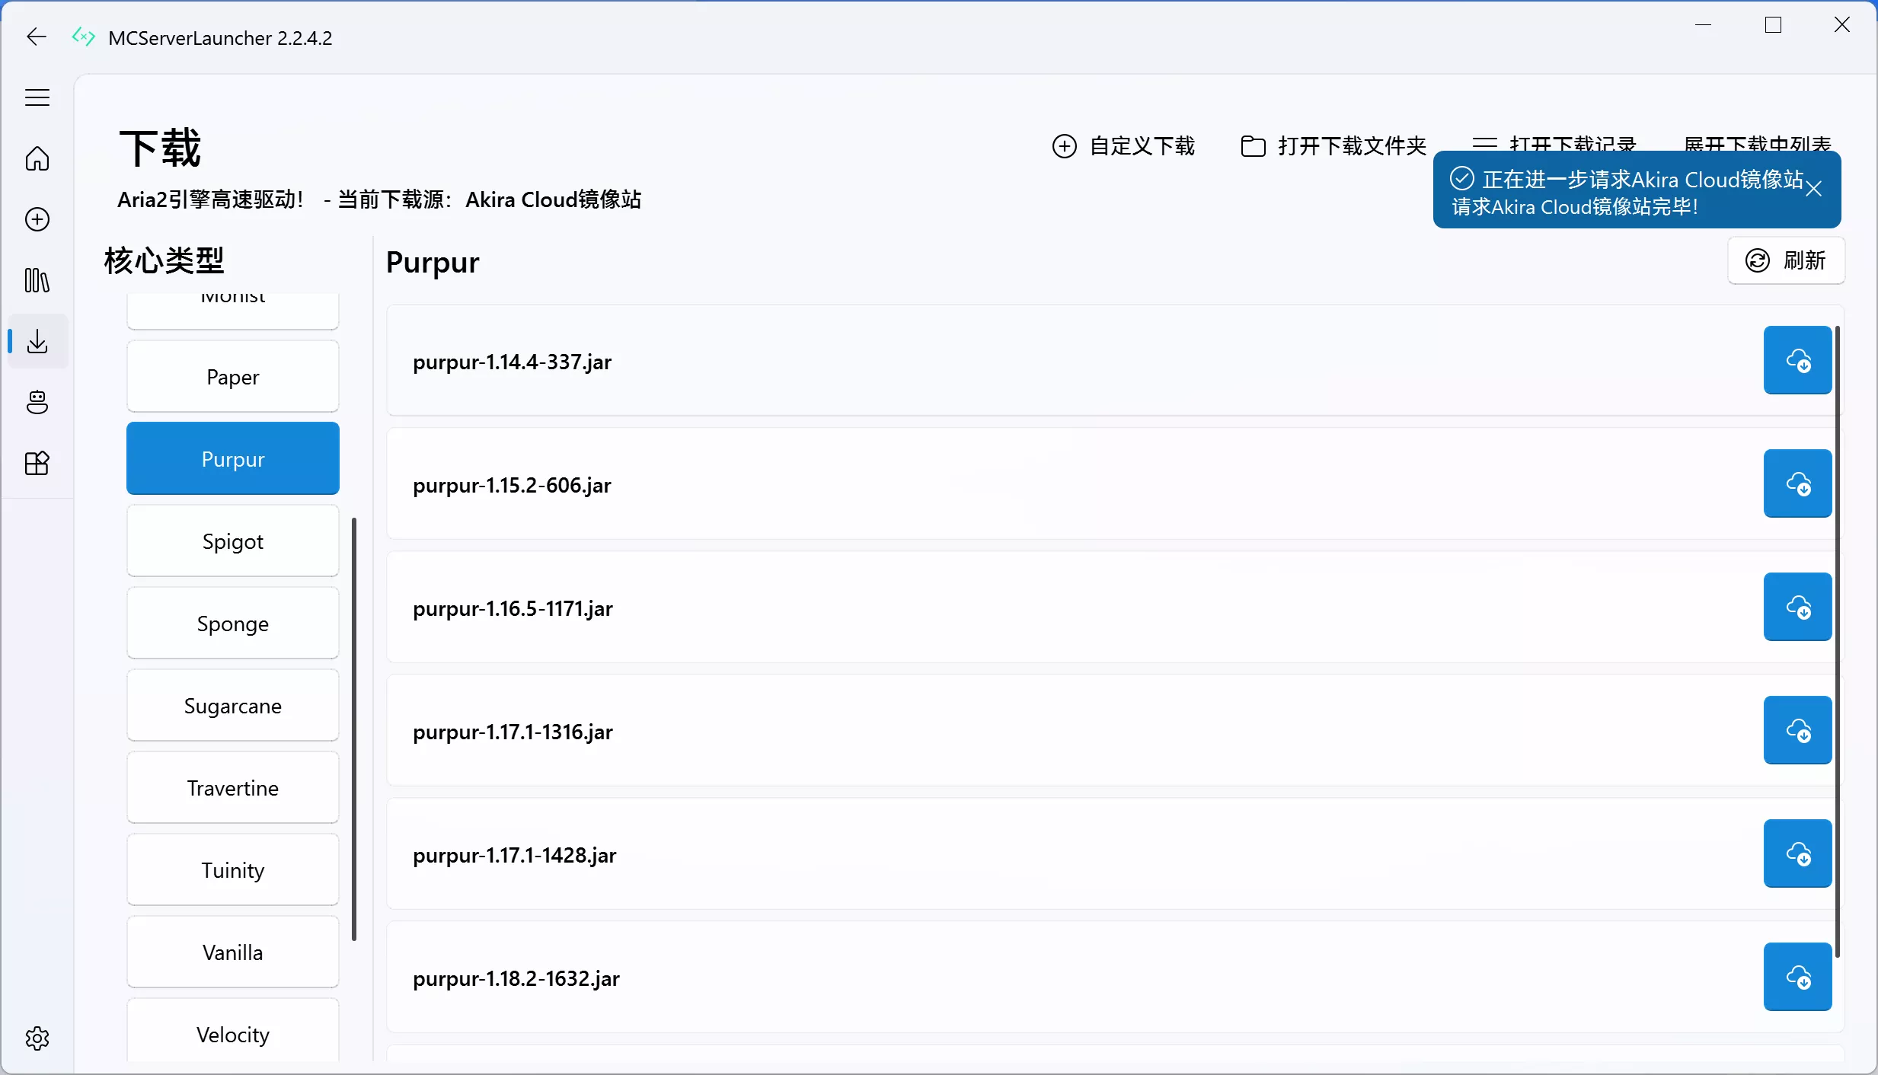Switch to the Downloads section in sidebar
The image size is (1878, 1075).
coord(37,342)
